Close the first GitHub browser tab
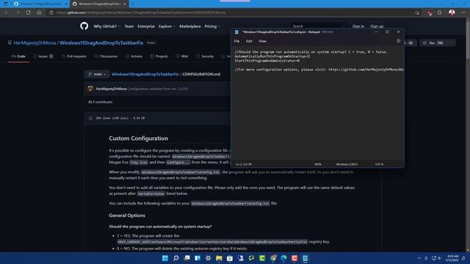 pyautogui.click(x=66, y=4)
